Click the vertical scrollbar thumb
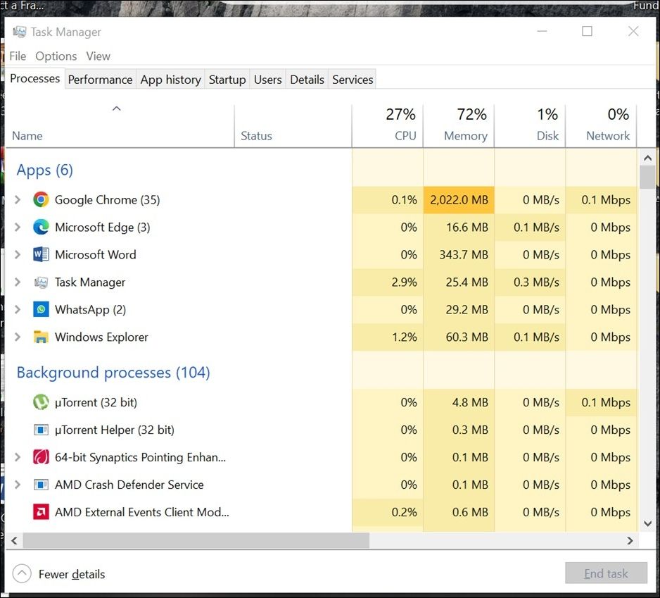Screen dimensions: 660x598 point(647,177)
